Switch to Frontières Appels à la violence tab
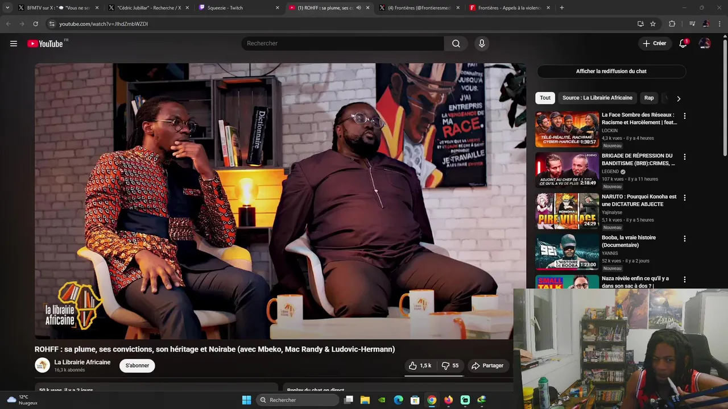The width and height of the screenshot is (728, 409). [x=509, y=8]
